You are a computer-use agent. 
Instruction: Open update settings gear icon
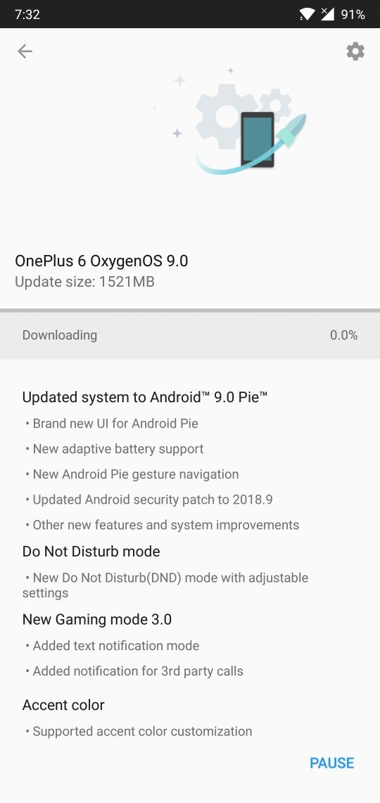355,51
